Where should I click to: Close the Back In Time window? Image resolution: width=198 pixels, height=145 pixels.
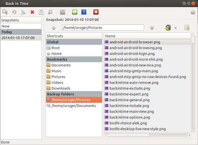[x=193, y=4]
